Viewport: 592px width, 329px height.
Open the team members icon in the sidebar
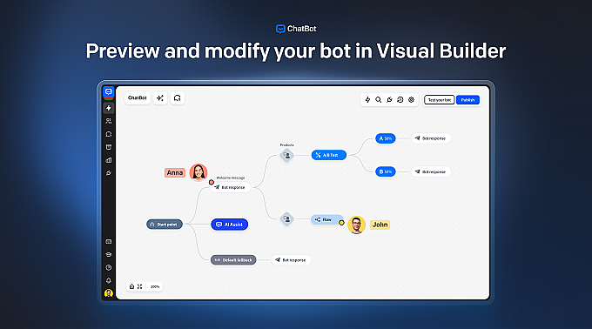[x=108, y=121]
